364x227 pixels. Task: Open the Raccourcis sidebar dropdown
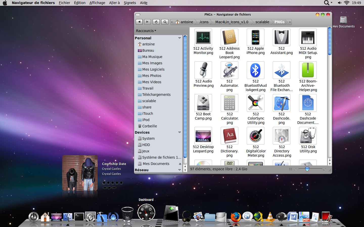146,31
